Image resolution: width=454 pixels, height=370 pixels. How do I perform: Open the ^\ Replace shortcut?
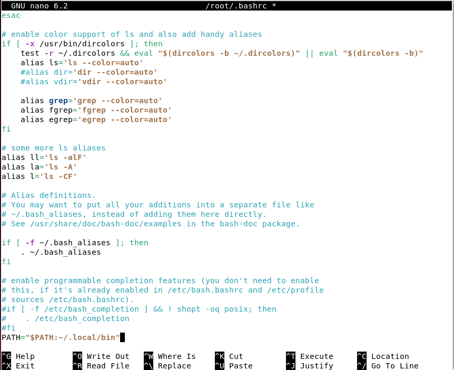167,366
